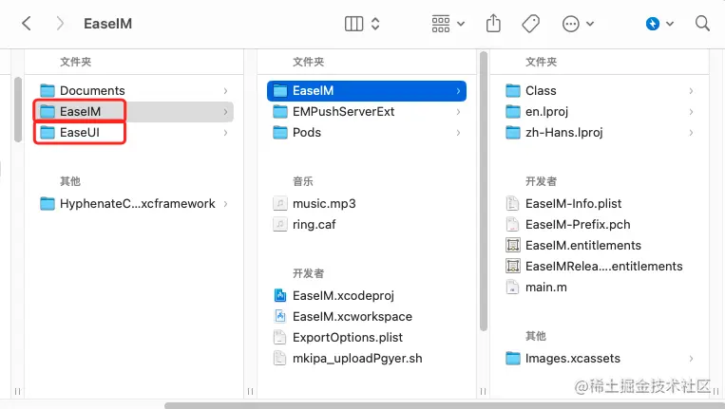Click the Share toolbar icon
725x409 pixels.
(493, 23)
